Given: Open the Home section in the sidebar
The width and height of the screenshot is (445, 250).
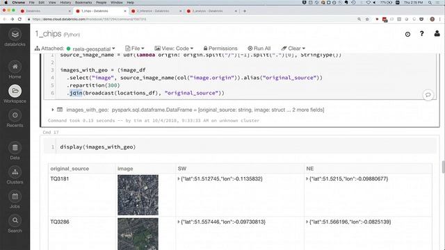Looking at the screenshot, I should (15, 70).
